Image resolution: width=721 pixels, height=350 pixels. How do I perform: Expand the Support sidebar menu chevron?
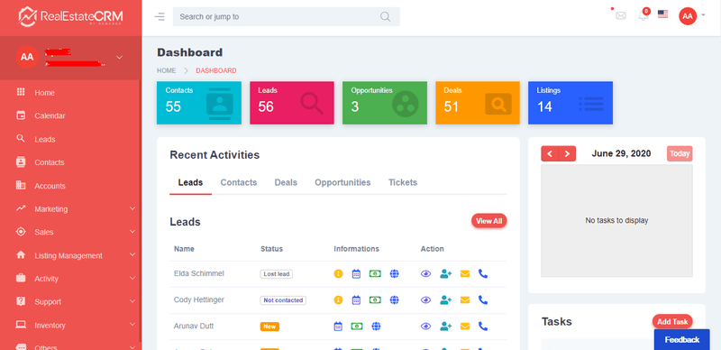132,301
